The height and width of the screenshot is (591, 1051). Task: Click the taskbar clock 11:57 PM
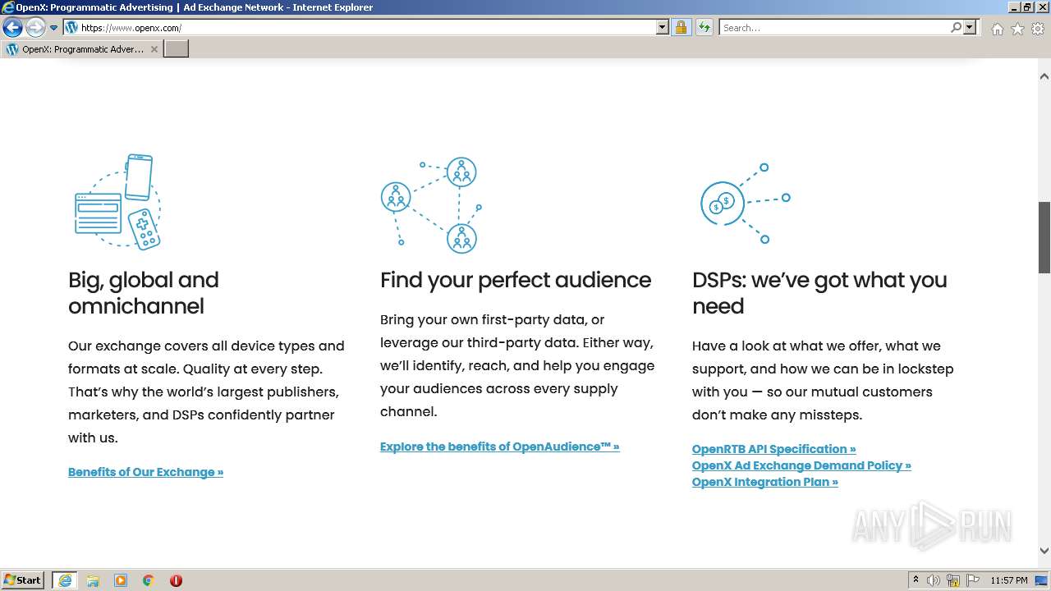(1009, 580)
